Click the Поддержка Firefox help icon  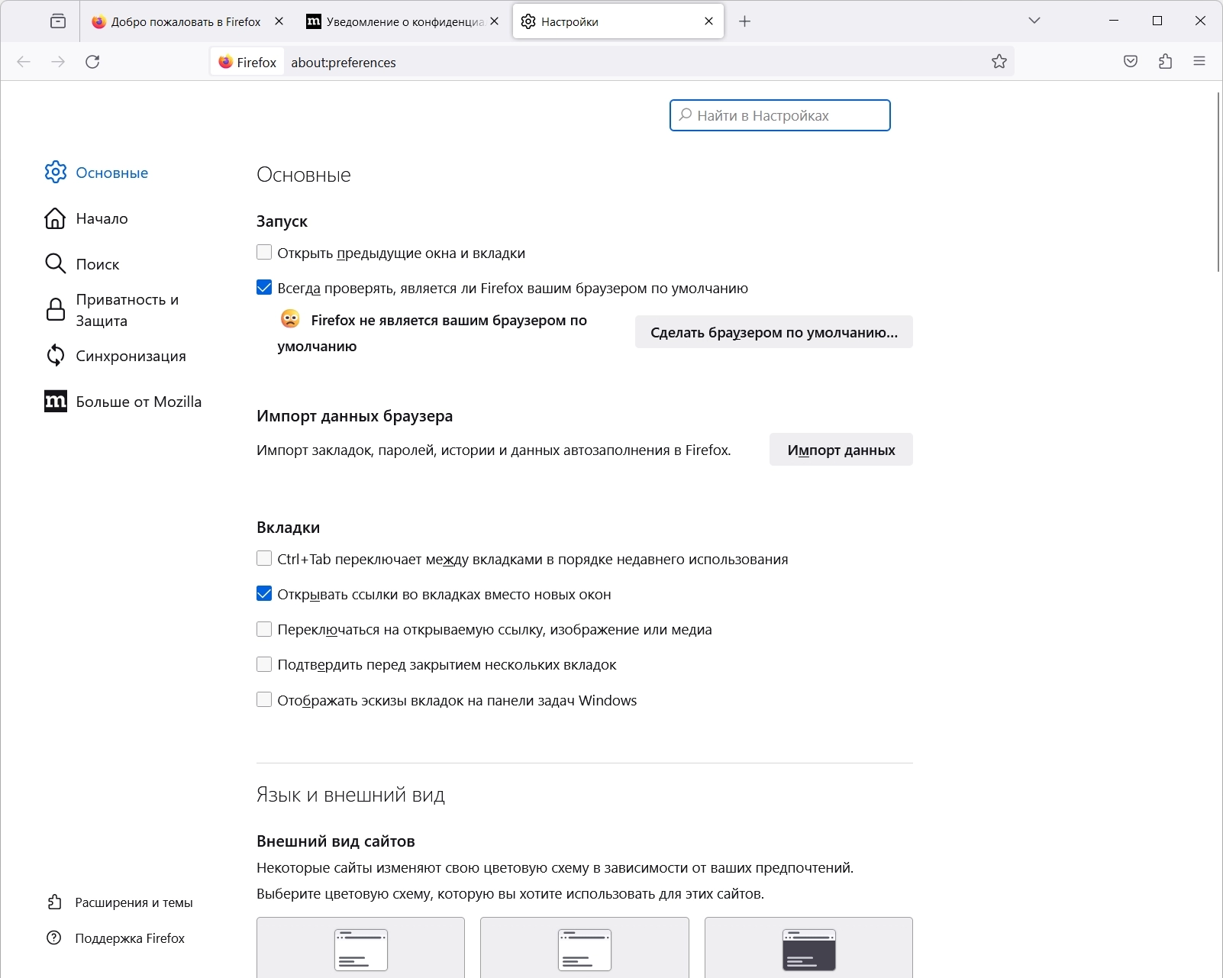click(x=54, y=938)
